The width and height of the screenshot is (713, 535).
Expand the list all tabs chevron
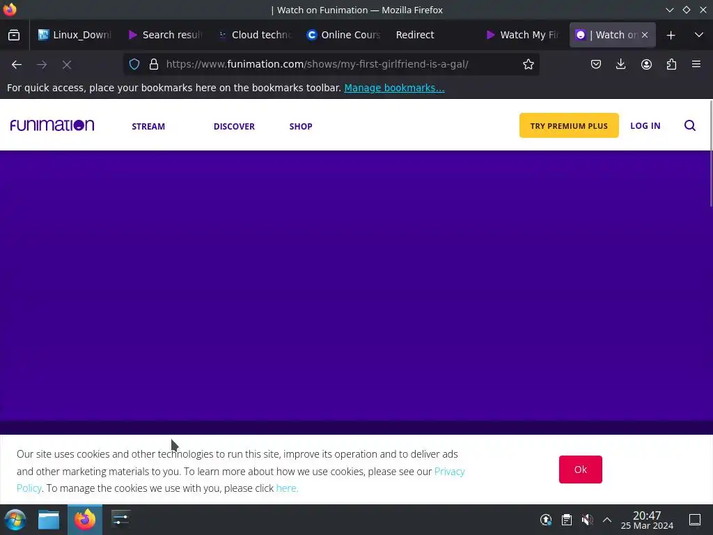click(x=699, y=35)
